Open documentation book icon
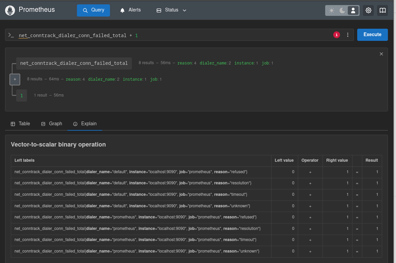 click(x=383, y=10)
